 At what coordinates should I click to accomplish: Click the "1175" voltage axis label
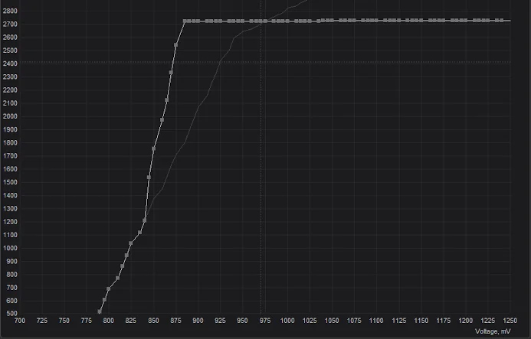[444, 321]
